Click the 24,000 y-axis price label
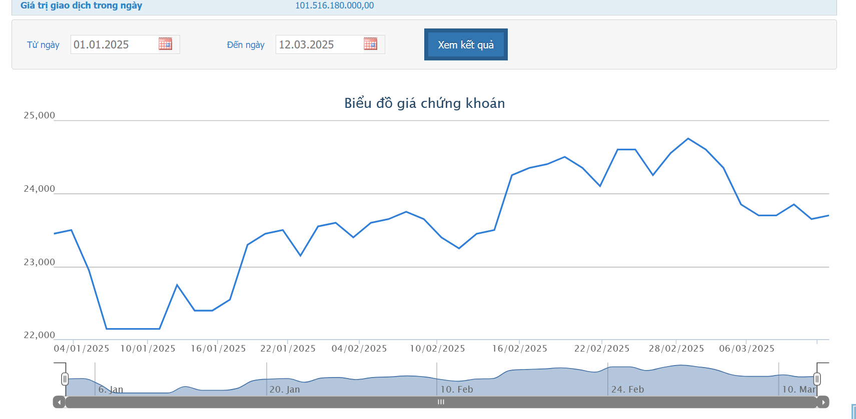 [x=39, y=189]
